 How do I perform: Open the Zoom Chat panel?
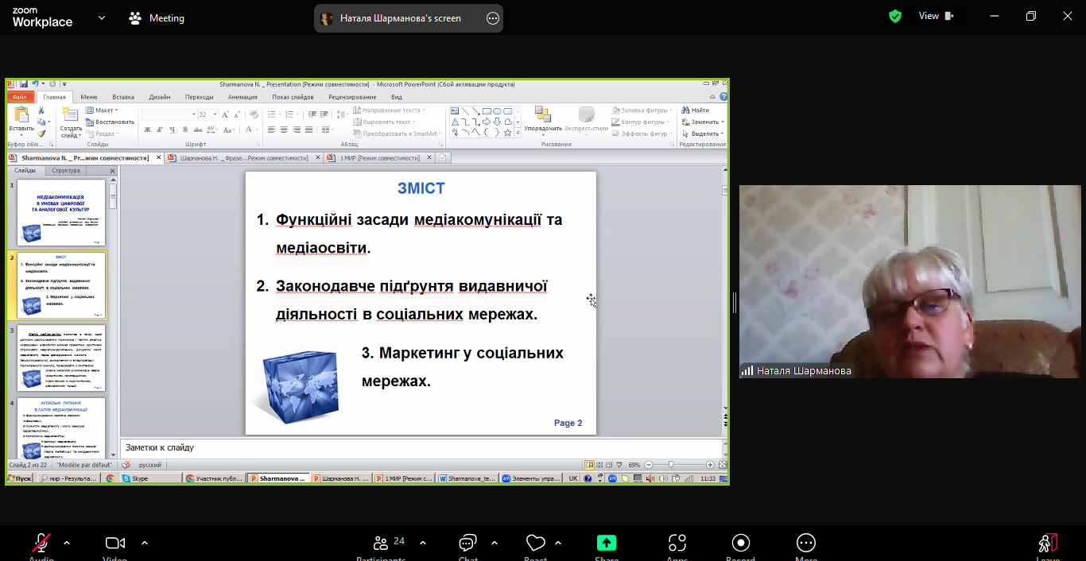coord(467,544)
